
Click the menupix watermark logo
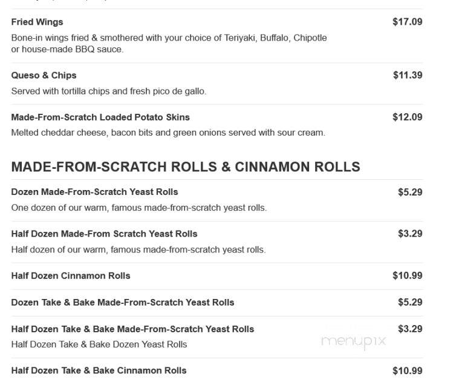353,341
